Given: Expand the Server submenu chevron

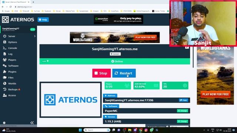Looking at the screenshot, I should click(35, 36).
